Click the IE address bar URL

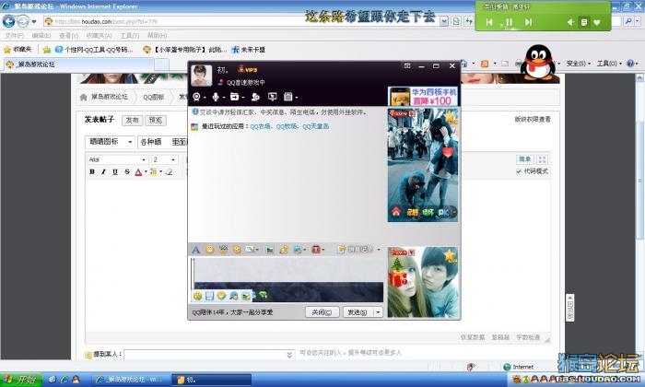106,21
